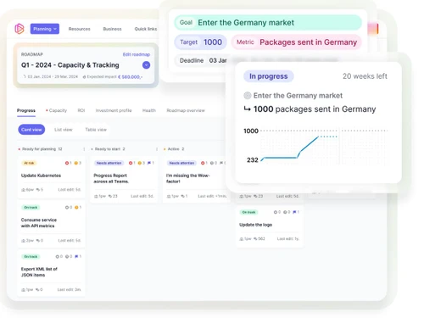Click On track badge on Update the logo card
Viewport: 424px width, 318px height.
click(x=248, y=212)
